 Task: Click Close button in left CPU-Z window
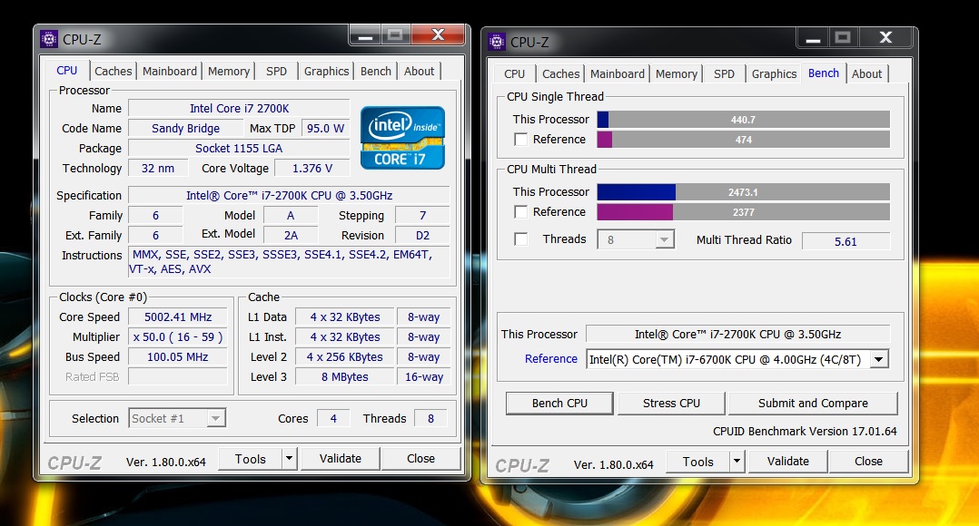click(x=420, y=459)
